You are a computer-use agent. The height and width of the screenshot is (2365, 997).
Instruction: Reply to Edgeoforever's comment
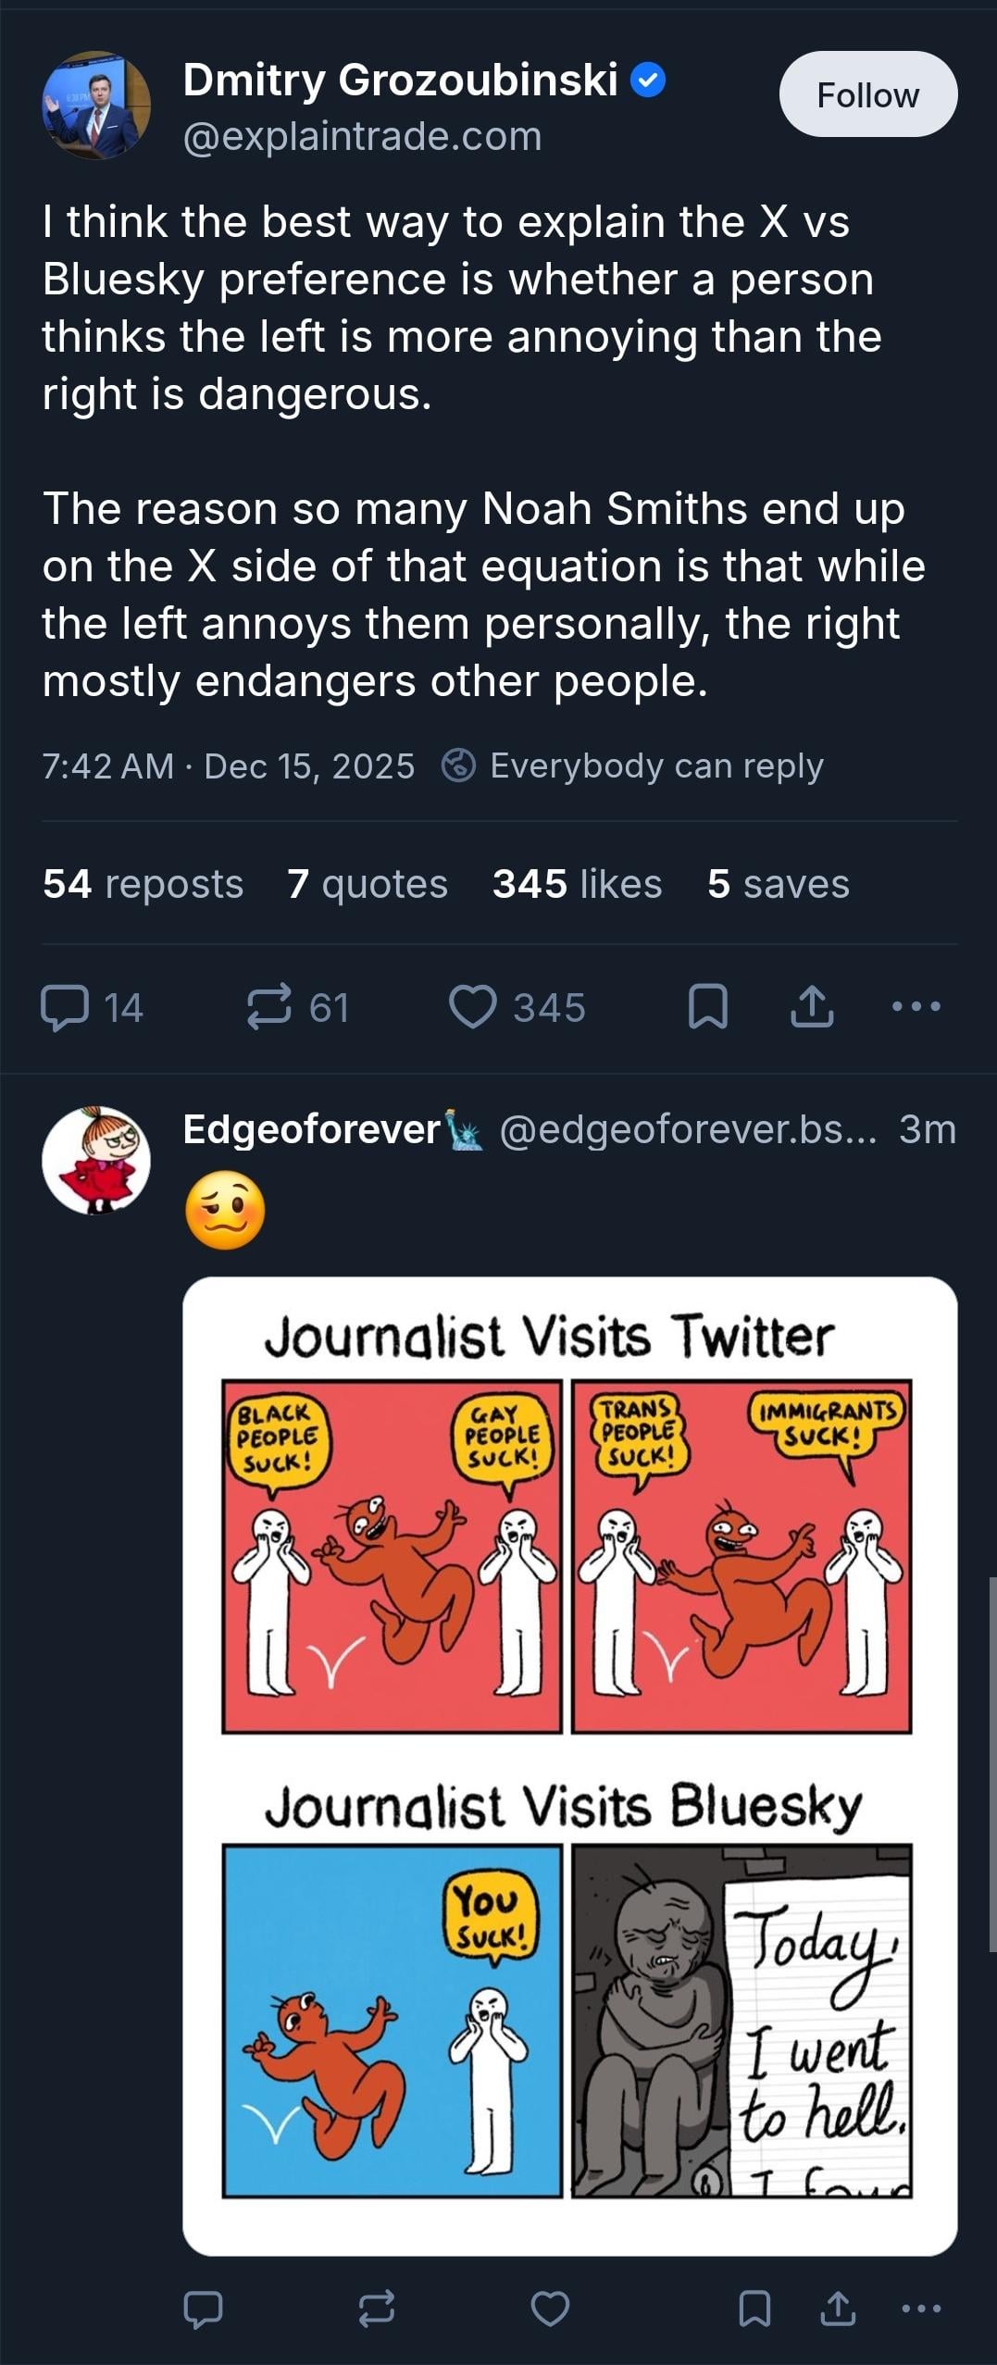tap(203, 2309)
